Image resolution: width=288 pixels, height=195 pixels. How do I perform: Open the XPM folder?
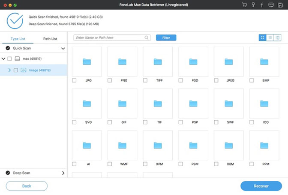(158, 145)
